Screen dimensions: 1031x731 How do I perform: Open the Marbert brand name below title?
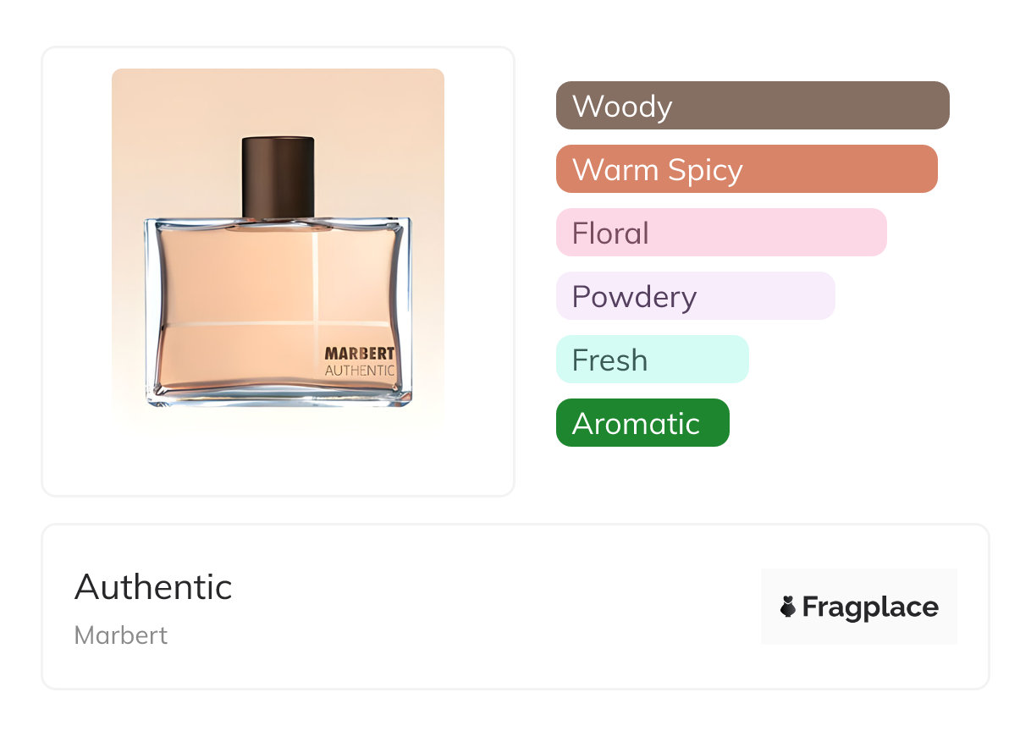121,635
